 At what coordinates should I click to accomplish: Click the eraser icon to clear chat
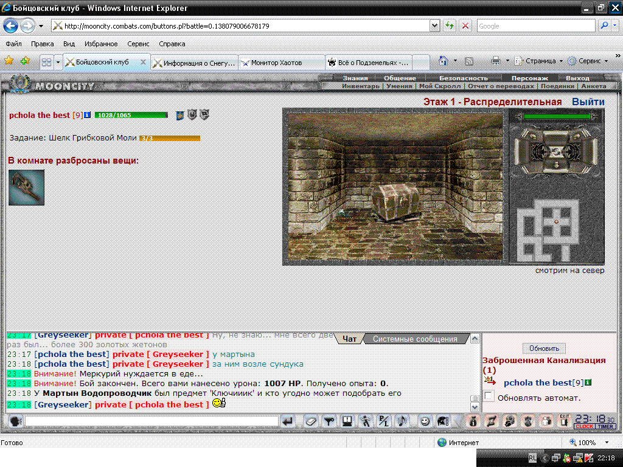tap(311, 421)
